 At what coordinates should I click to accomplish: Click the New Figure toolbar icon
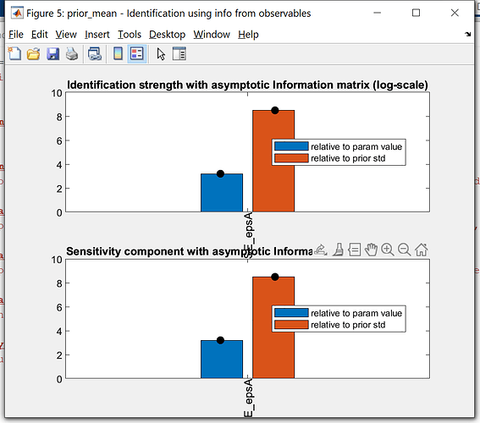click(x=14, y=54)
